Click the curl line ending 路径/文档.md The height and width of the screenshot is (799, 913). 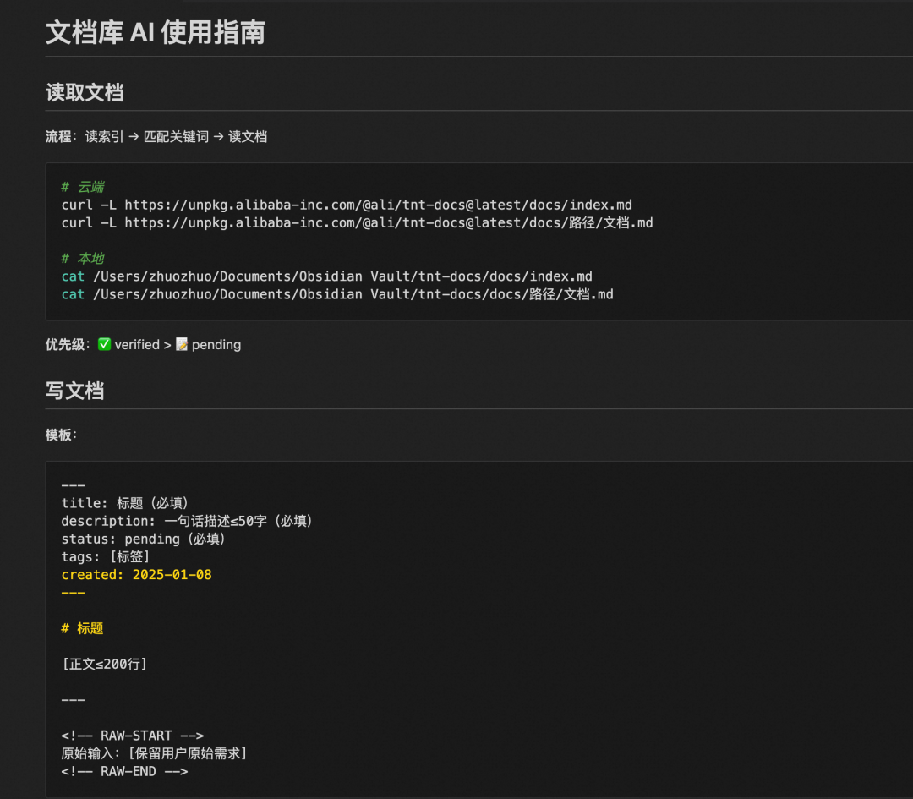point(357,222)
